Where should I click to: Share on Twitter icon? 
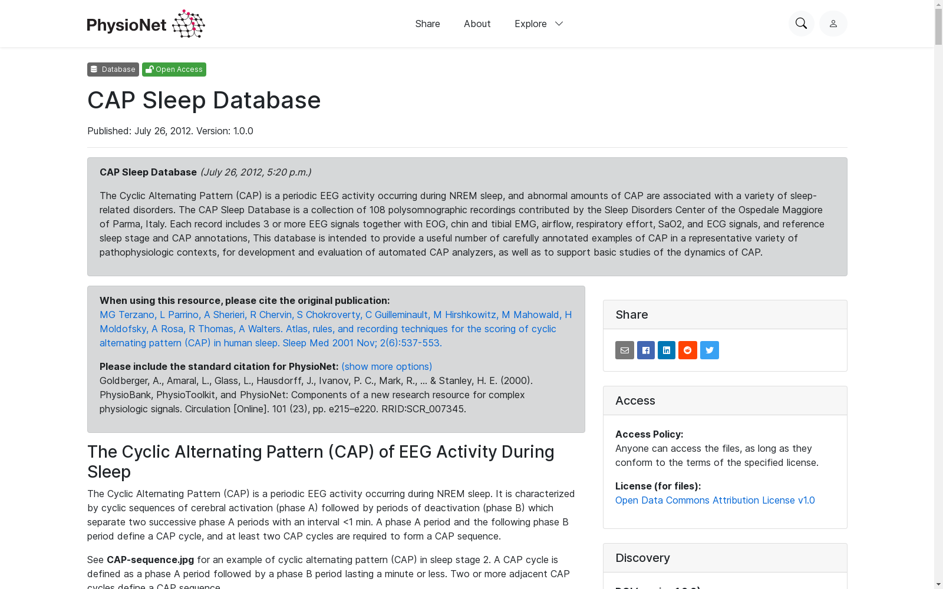click(710, 350)
